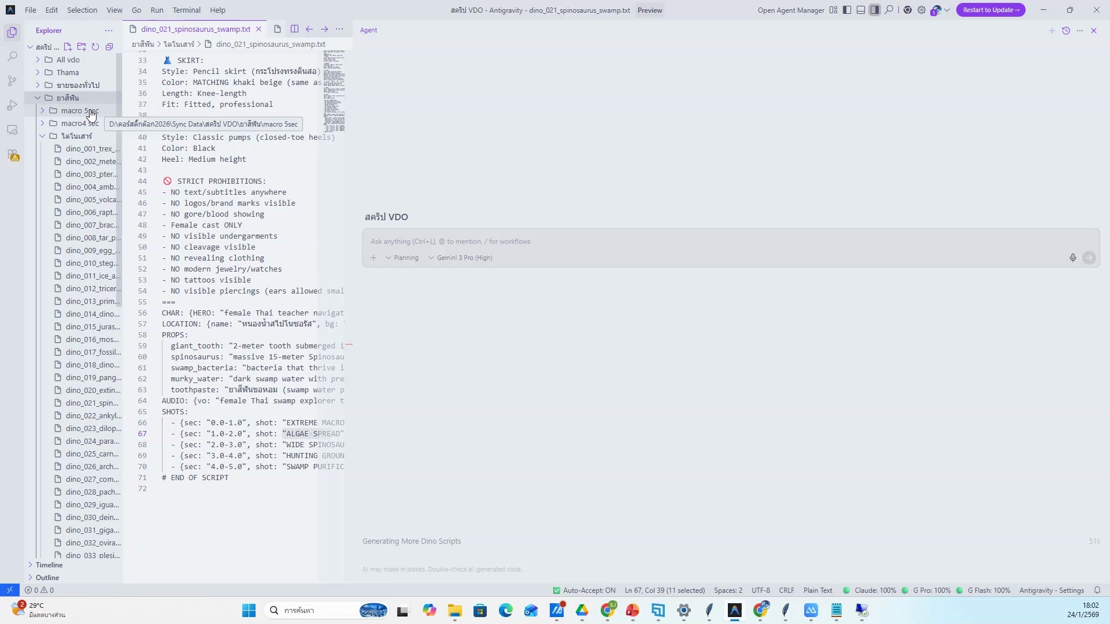Open Run and Debug view

click(12, 106)
